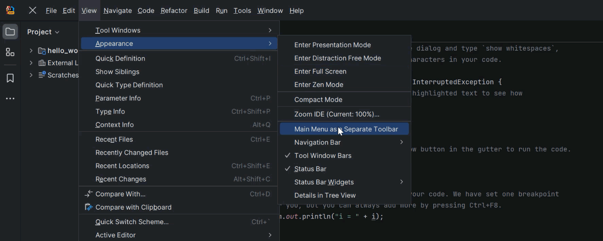Close the main menu with X icon
The height and width of the screenshot is (241, 603).
pyautogui.click(x=33, y=10)
